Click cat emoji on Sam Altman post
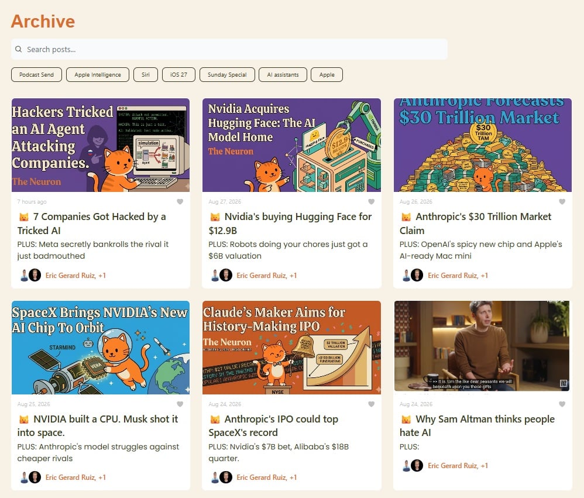 (406, 420)
